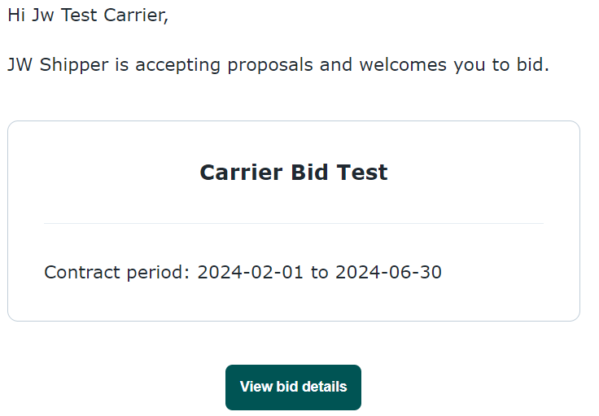
Task: Click the word Shipper in the intro sentence
Action: pyautogui.click(x=74, y=64)
